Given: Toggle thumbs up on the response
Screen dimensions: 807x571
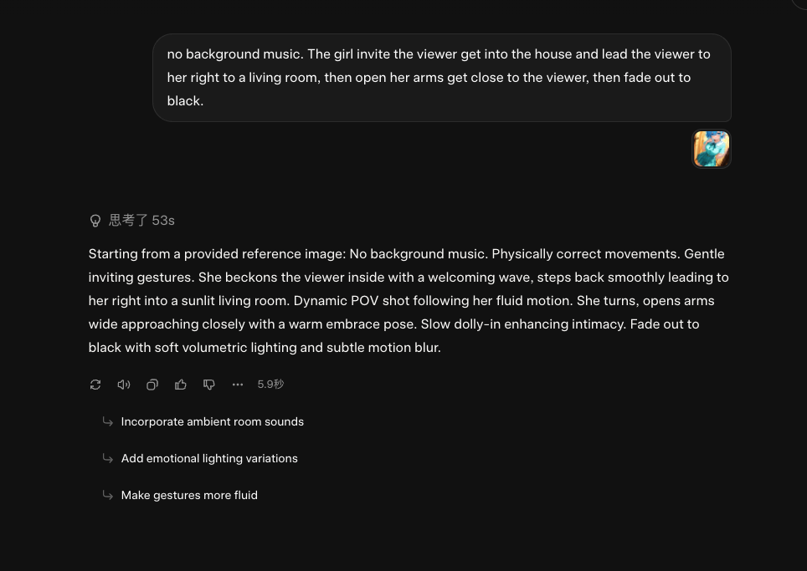Looking at the screenshot, I should click(181, 385).
